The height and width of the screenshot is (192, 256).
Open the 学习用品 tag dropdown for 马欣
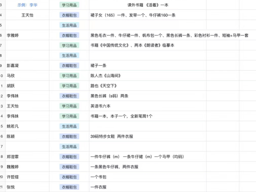click(x=69, y=76)
